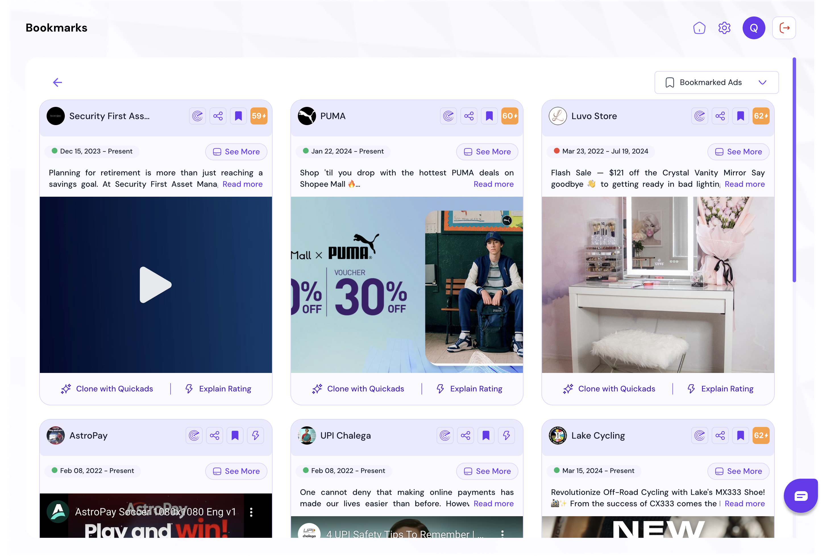835x556 pixels.
Task: Open the Q profile avatar
Action: coord(753,28)
